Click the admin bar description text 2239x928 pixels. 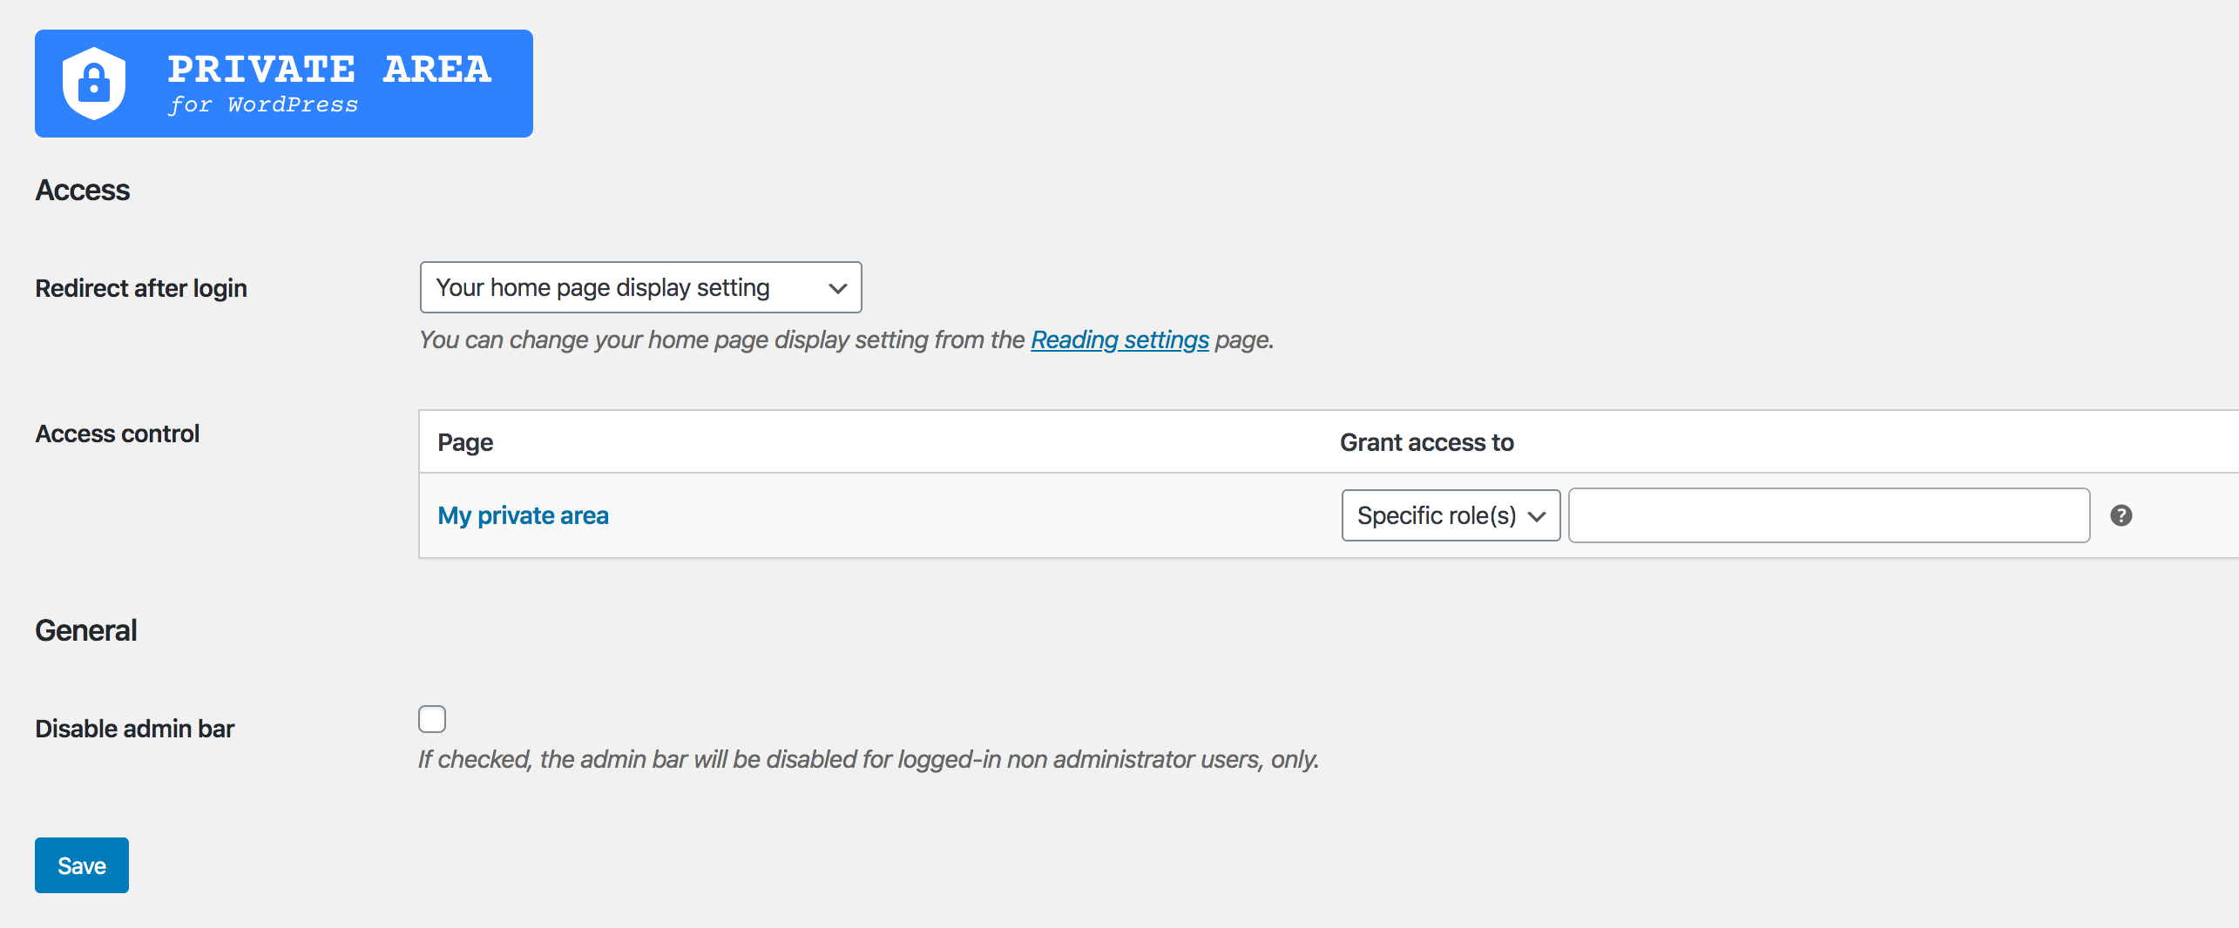coord(869,759)
